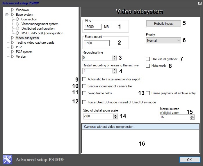Viewport: 203px width, 166px height.
Task: Click the triangle icon beside Base system
Action: 13,15
